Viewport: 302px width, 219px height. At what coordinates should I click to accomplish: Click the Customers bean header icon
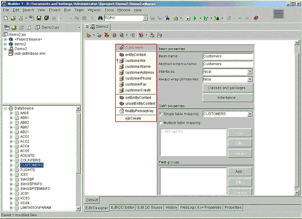pyautogui.click(x=122, y=47)
